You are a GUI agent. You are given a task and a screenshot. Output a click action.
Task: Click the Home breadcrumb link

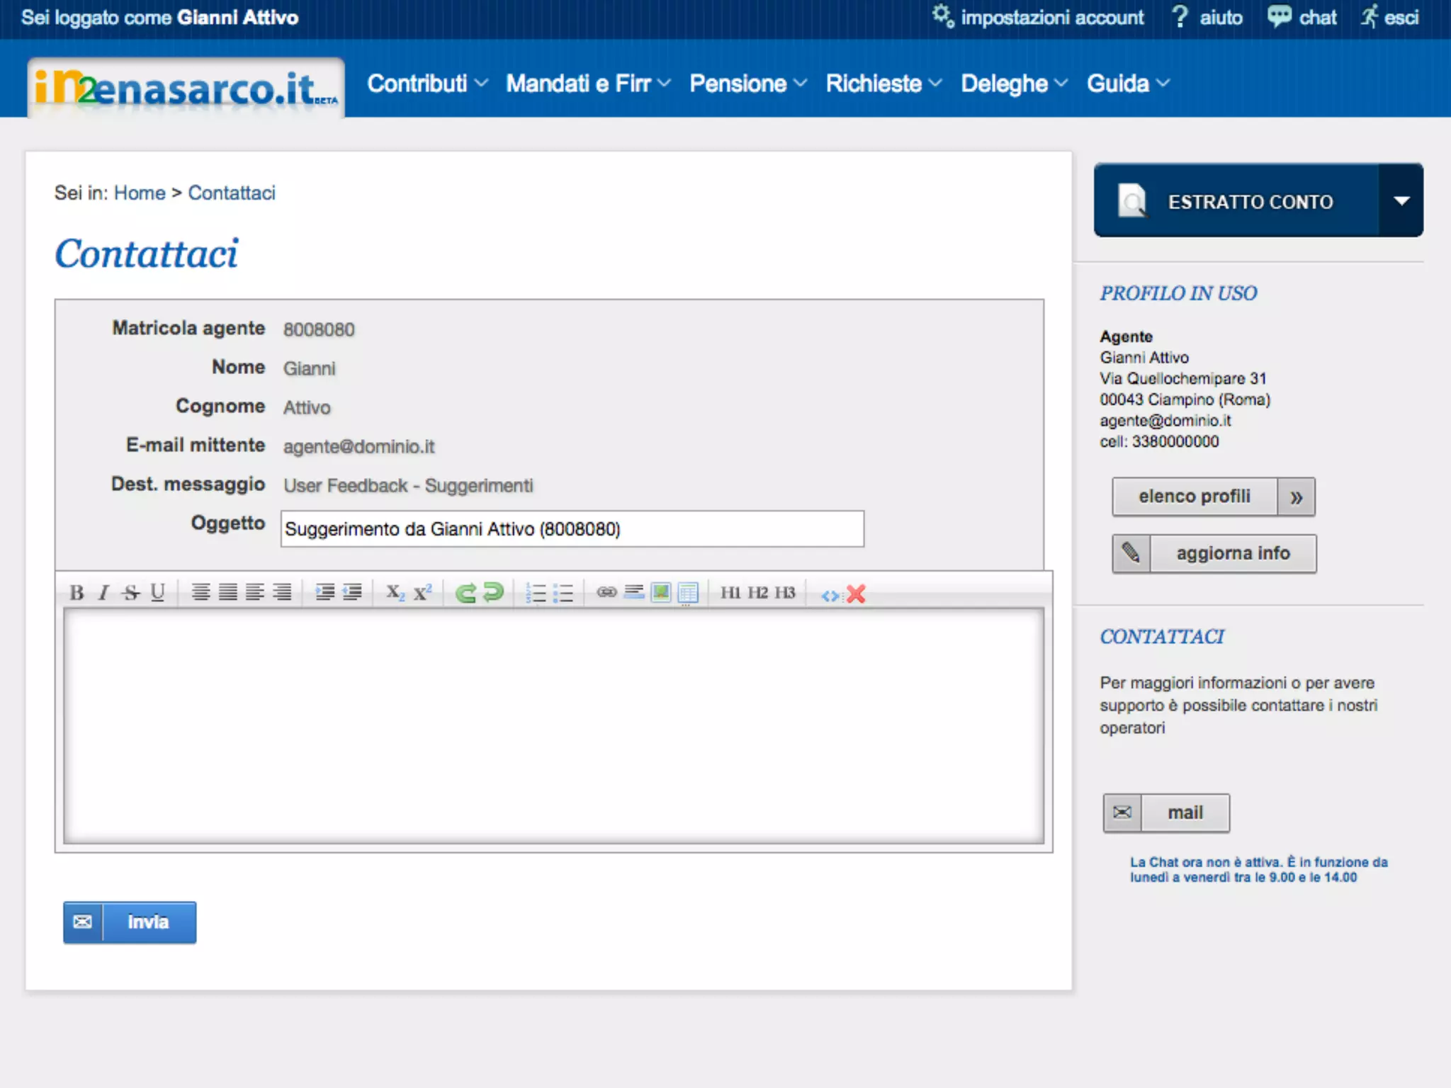(x=140, y=193)
